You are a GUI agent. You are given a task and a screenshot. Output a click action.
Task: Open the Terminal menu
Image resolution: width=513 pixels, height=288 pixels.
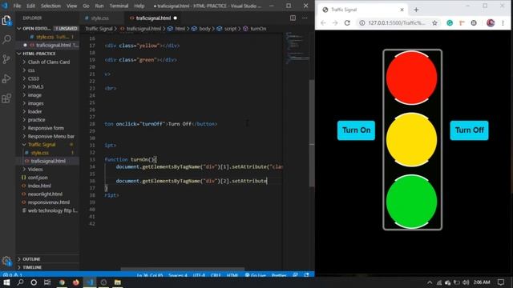tap(119, 6)
